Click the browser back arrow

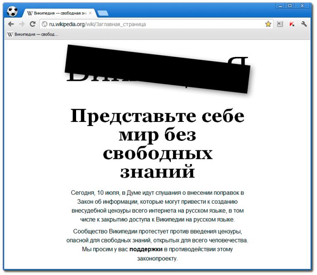pyautogui.click(x=11, y=24)
